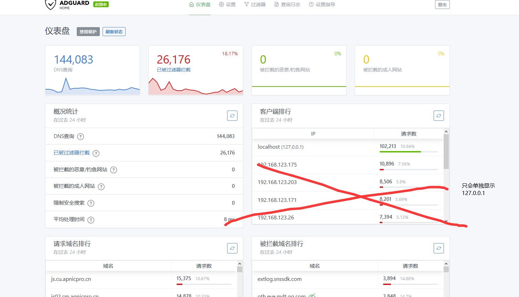The height and width of the screenshot is (297, 519).
Task: Refresh the 客户端排行 panel
Action: click(438, 116)
